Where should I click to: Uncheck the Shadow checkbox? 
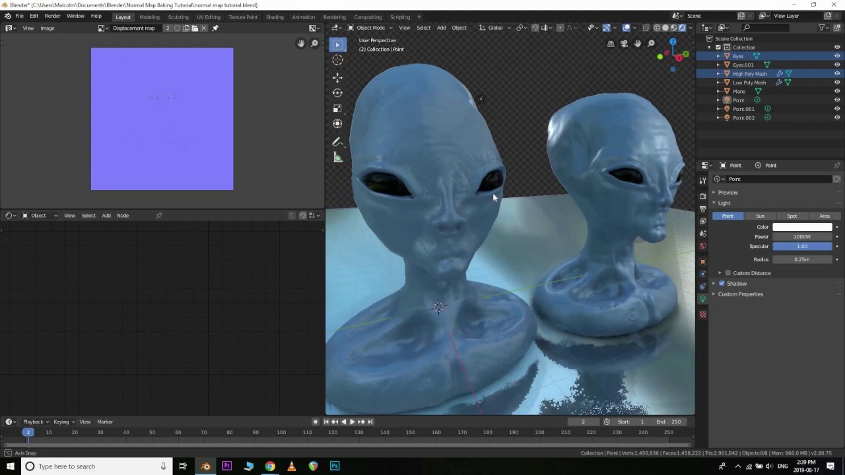pyautogui.click(x=722, y=284)
